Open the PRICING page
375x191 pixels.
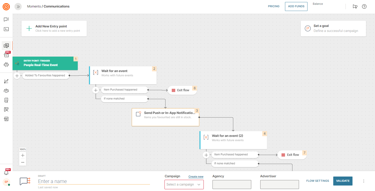(x=274, y=6)
